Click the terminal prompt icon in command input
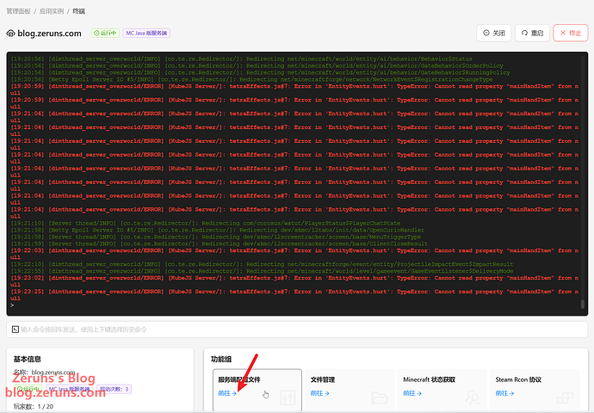This screenshot has width=594, height=413. click(x=15, y=330)
